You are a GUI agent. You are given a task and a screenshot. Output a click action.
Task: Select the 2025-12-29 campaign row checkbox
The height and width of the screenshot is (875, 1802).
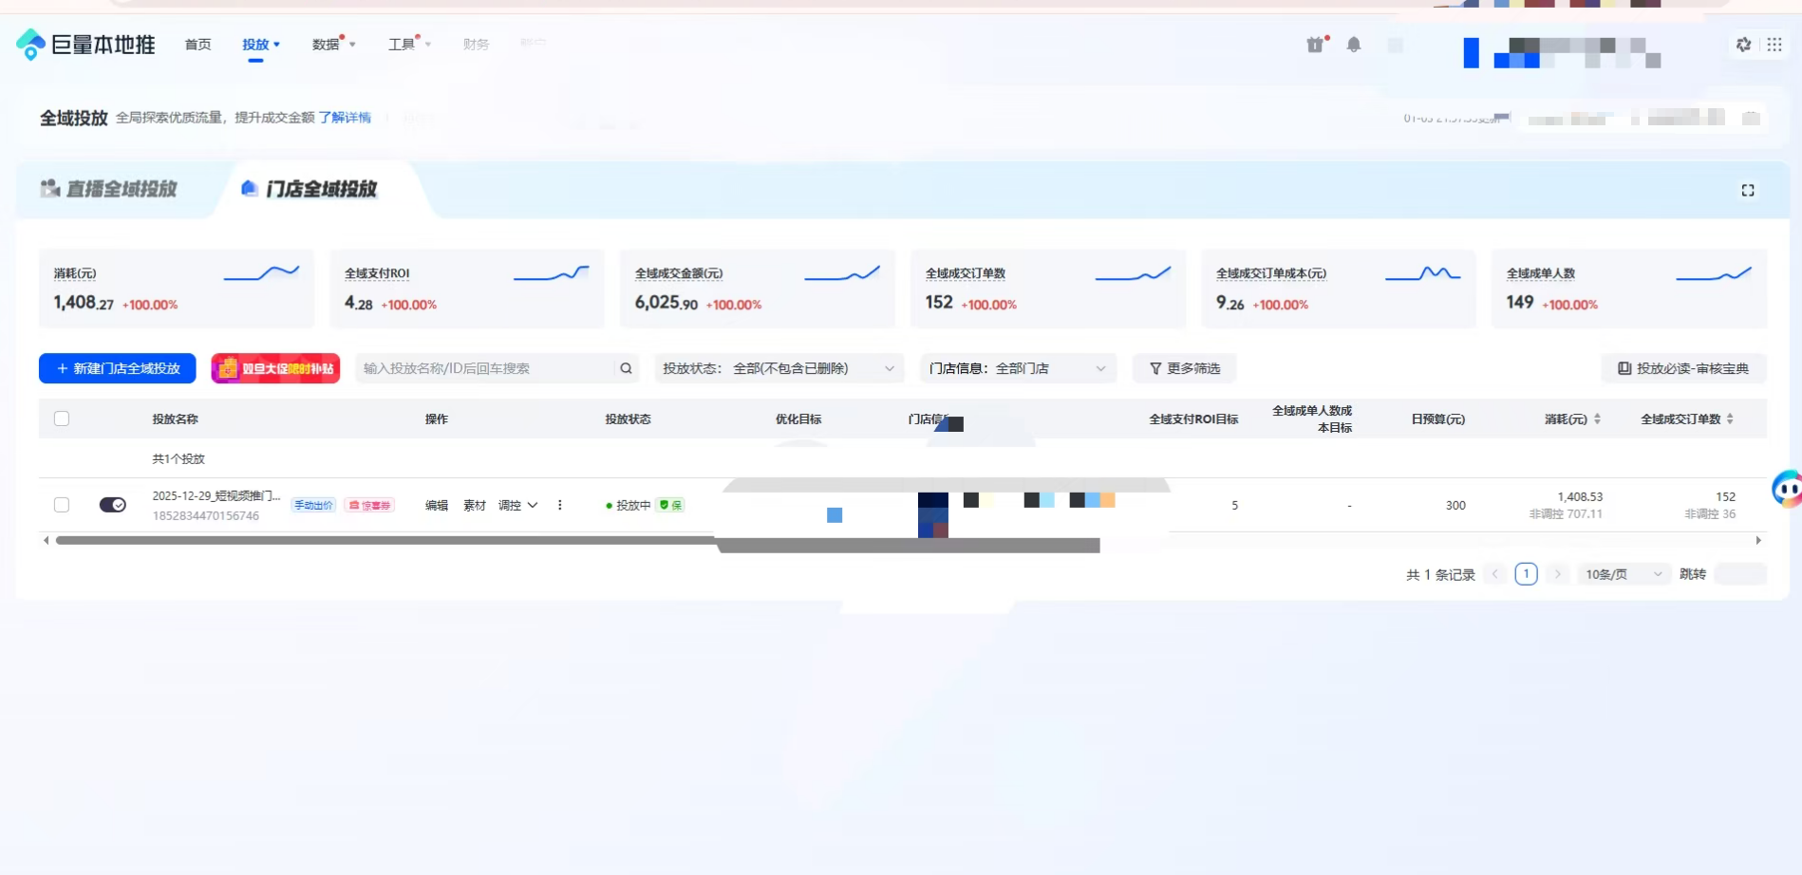tap(62, 505)
